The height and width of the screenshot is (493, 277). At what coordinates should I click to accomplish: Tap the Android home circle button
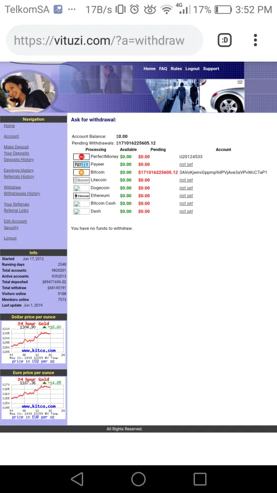click(x=138, y=479)
